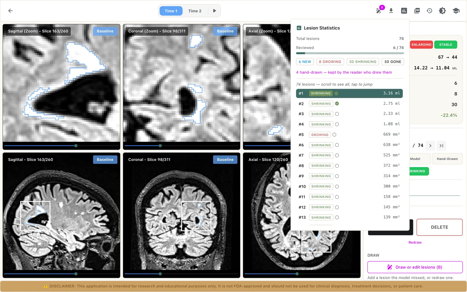Select the Hand-Drawn source button
The height and width of the screenshot is (292, 467).
click(x=447, y=159)
